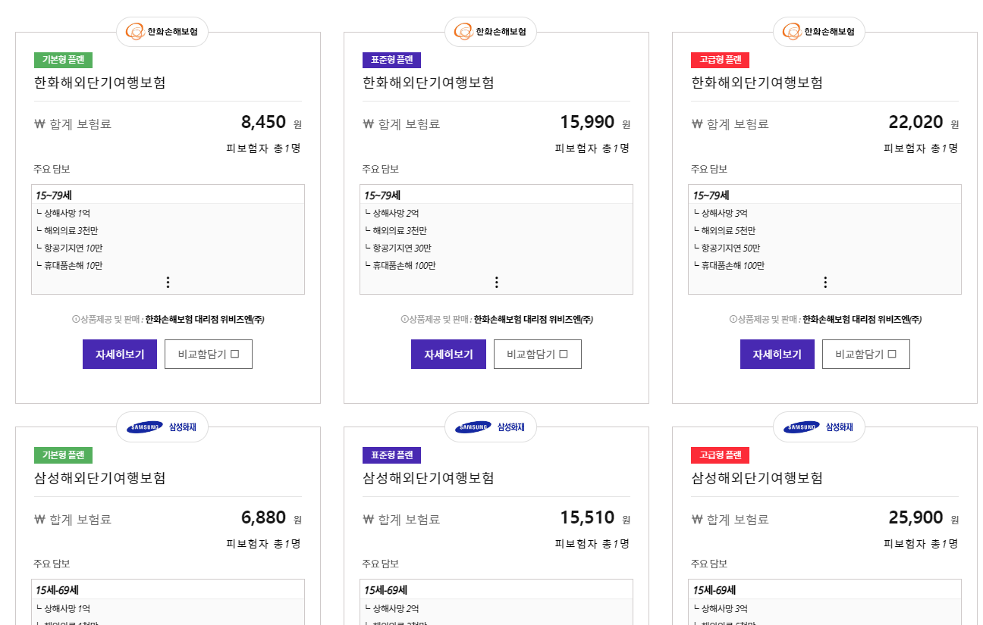Click 휴대품손해 10만 coverage row
983x625 pixels.
(x=69, y=266)
